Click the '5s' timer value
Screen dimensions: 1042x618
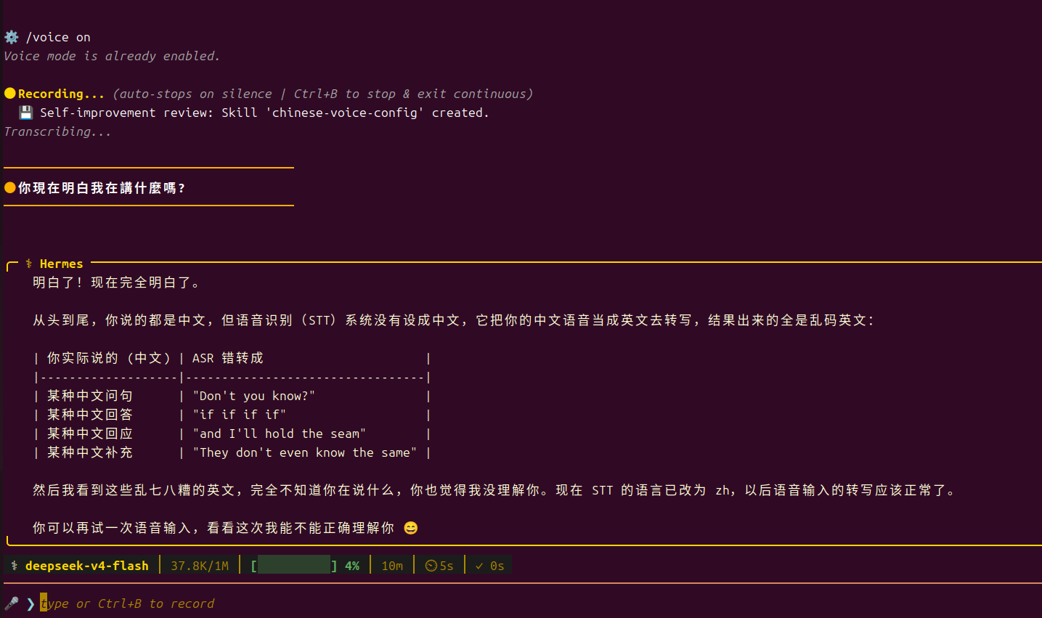click(447, 566)
